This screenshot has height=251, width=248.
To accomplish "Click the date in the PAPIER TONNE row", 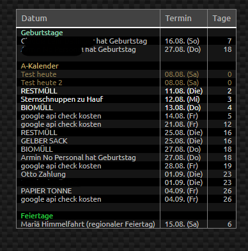I will (x=182, y=191).
